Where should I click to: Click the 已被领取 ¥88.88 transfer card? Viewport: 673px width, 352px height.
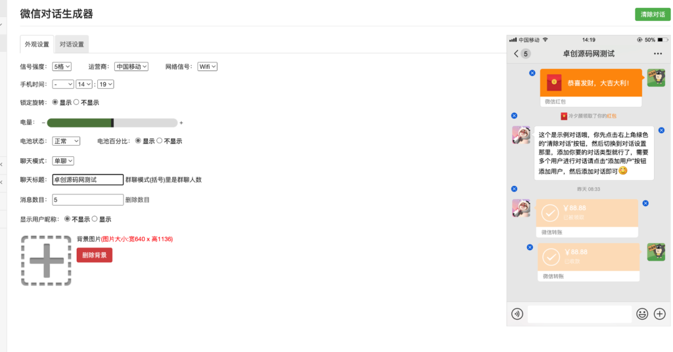(x=587, y=218)
